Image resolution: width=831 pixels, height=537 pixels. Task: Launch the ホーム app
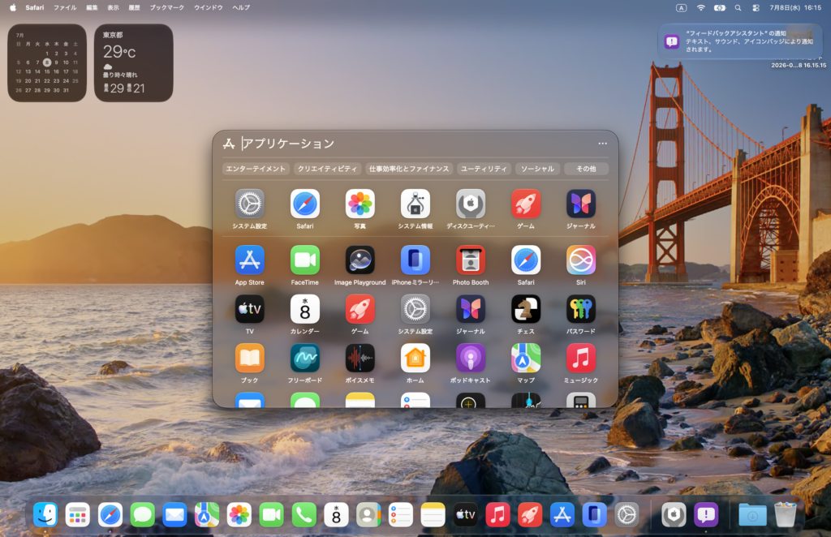(x=415, y=359)
